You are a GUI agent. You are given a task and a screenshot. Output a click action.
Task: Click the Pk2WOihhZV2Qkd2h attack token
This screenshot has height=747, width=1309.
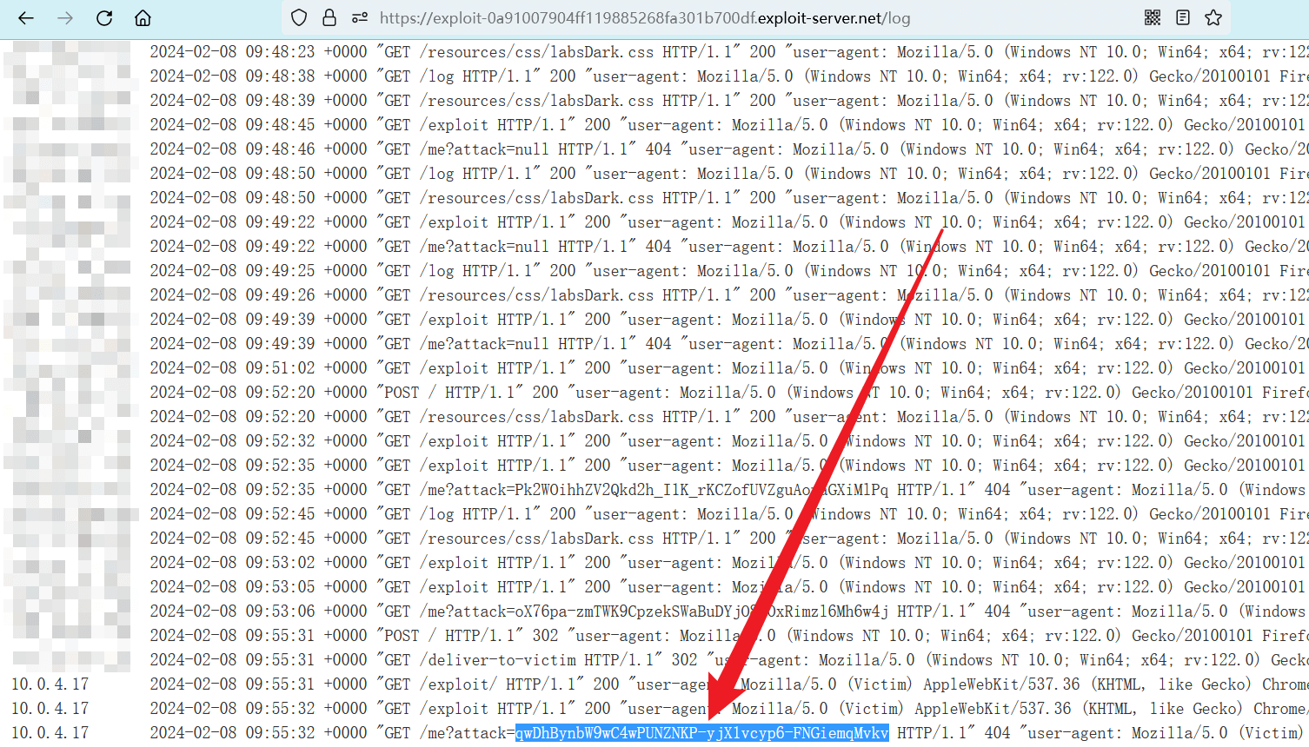[x=701, y=490]
